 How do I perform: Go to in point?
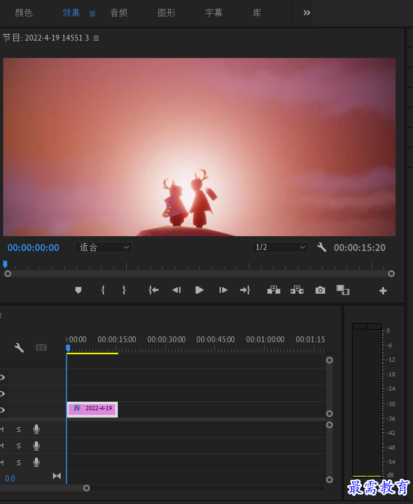(154, 290)
